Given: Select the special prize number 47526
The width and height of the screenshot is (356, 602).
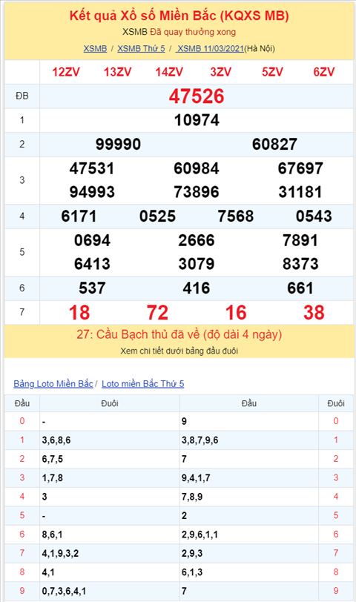Looking at the screenshot, I should (x=197, y=96).
